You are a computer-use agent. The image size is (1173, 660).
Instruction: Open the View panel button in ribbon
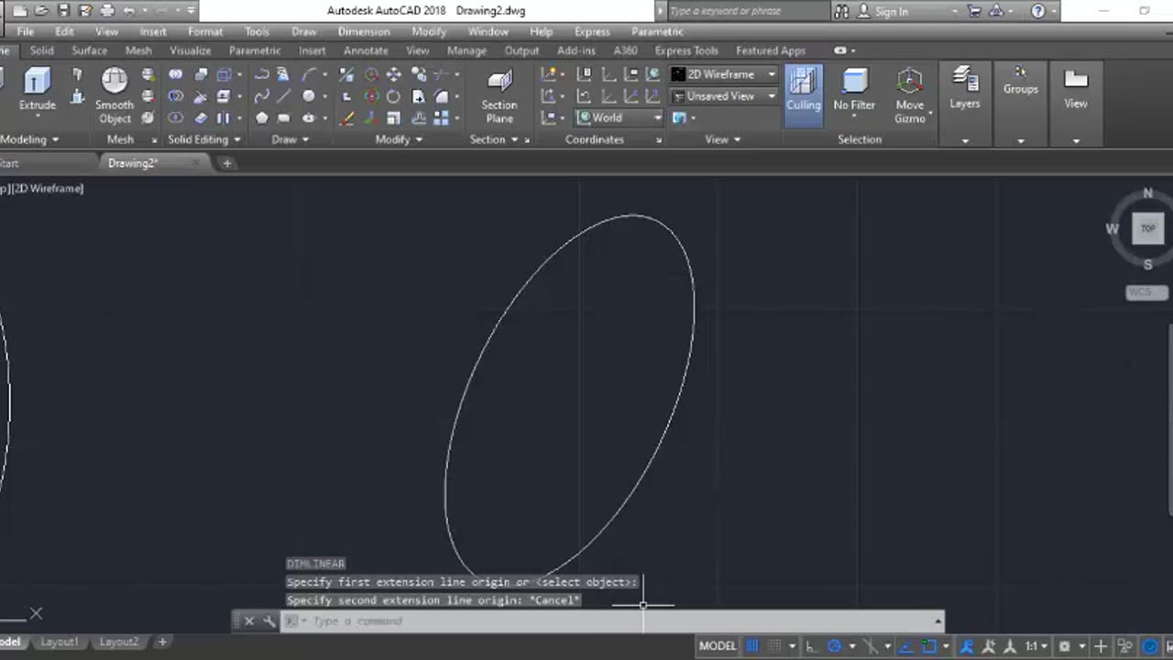[1076, 88]
